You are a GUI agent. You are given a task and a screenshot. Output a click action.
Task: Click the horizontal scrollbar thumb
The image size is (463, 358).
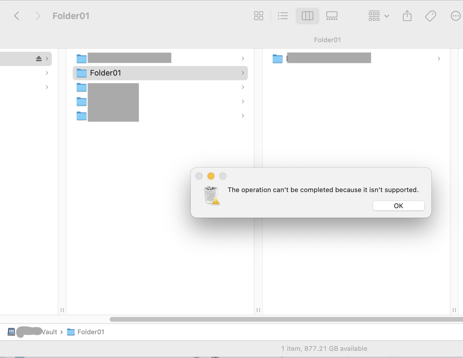286,319
